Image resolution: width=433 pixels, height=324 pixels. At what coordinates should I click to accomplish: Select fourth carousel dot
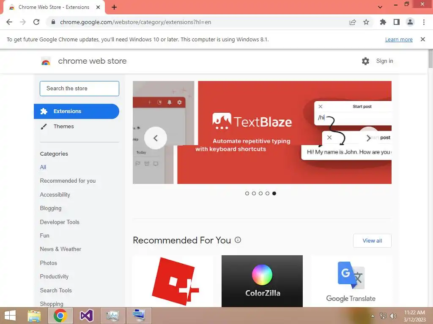point(267,193)
